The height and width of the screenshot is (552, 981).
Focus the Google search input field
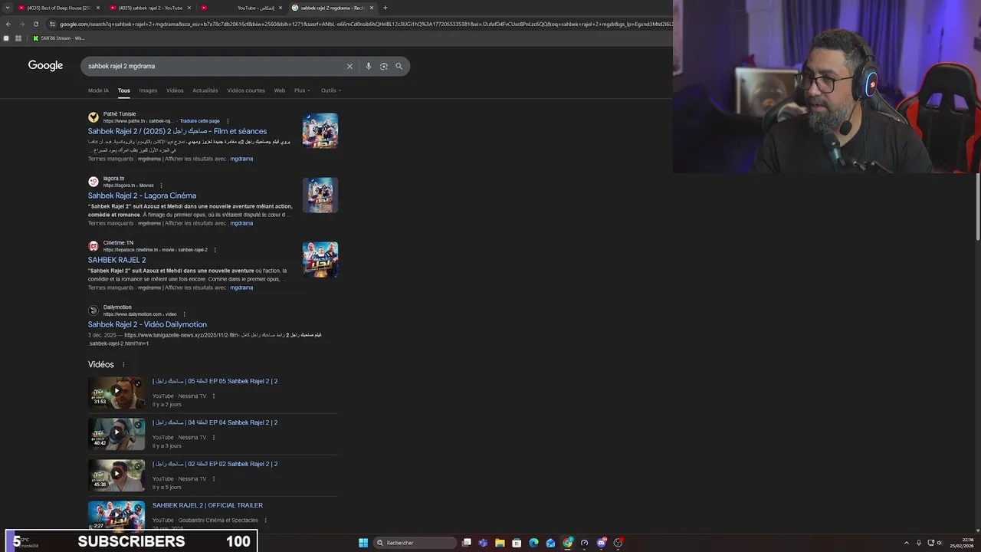(x=215, y=66)
